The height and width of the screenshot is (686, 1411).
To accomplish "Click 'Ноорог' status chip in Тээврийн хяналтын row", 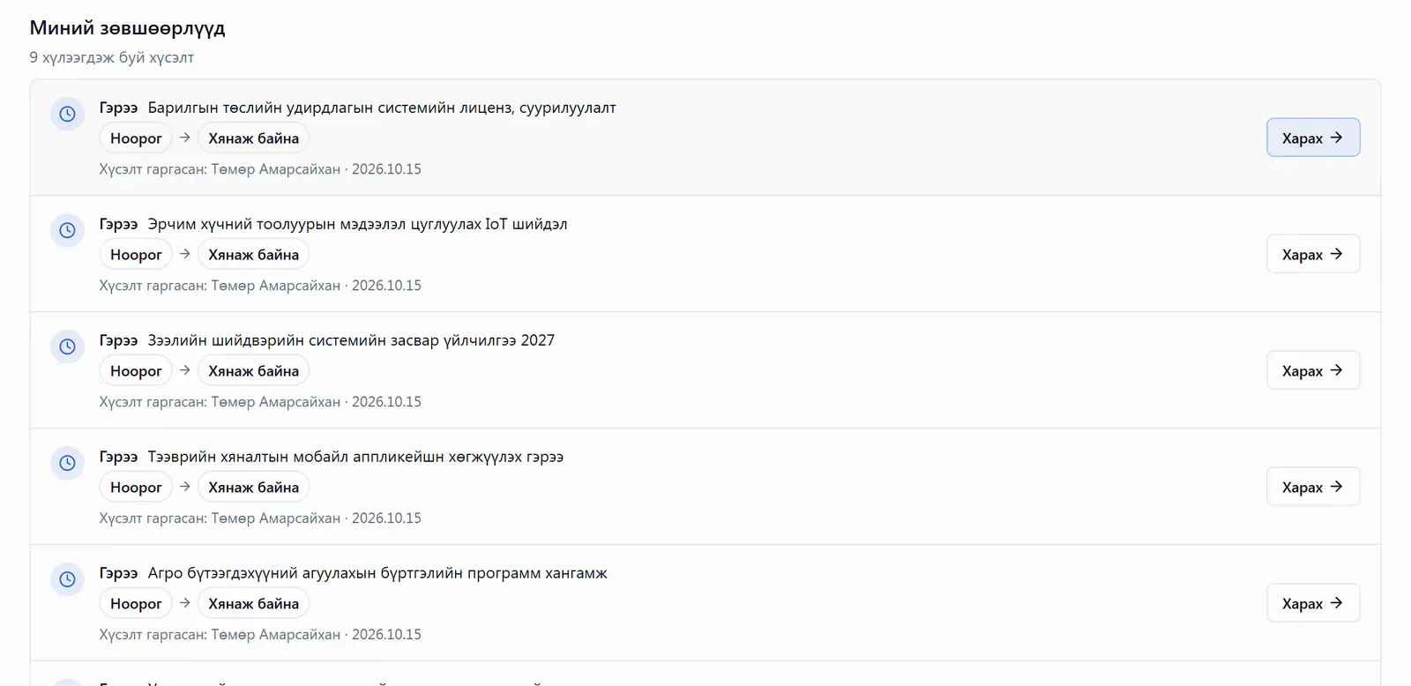I will coord(136,488).
